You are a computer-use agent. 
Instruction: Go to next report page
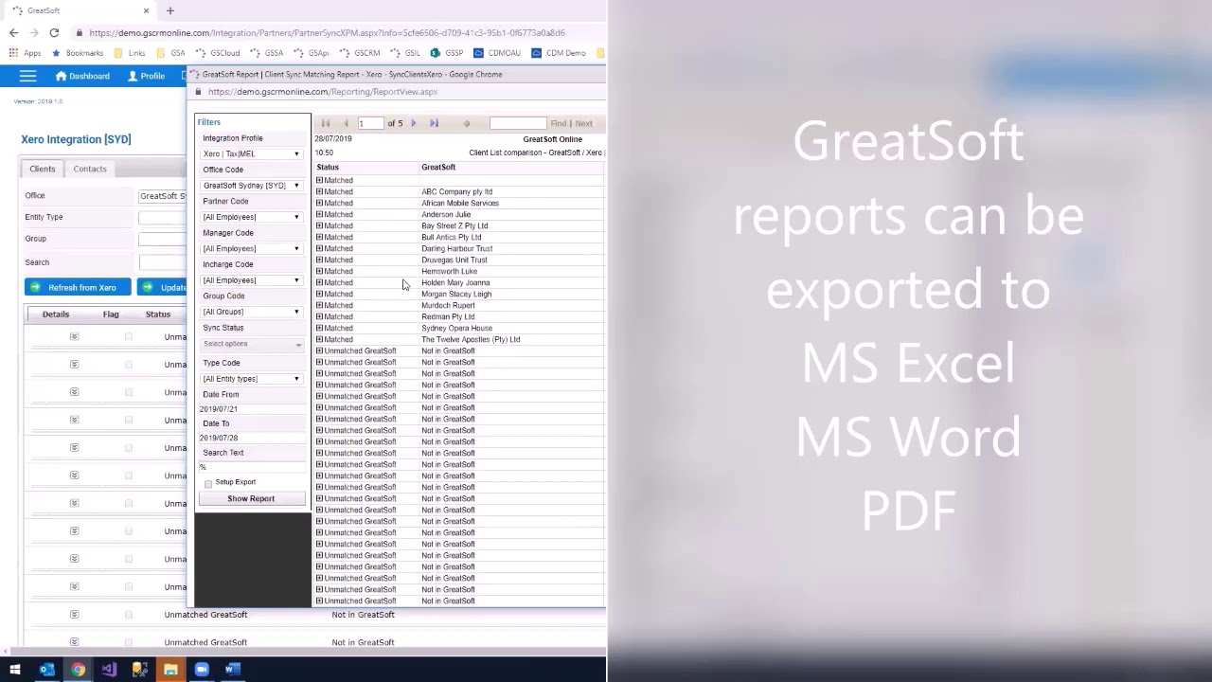[414, 123]
